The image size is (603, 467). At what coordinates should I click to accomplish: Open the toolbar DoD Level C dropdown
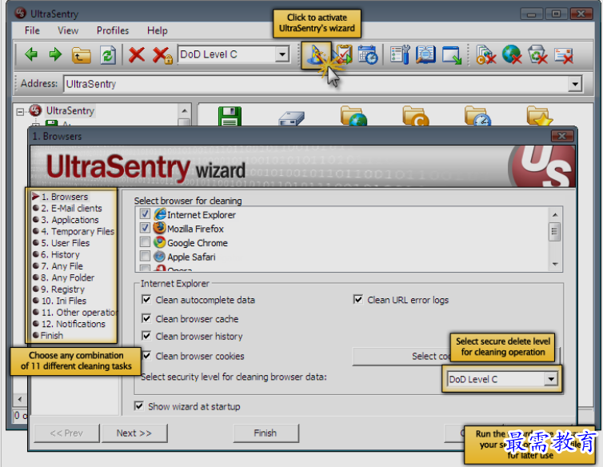pyautogui.click(x=282, y=54)
